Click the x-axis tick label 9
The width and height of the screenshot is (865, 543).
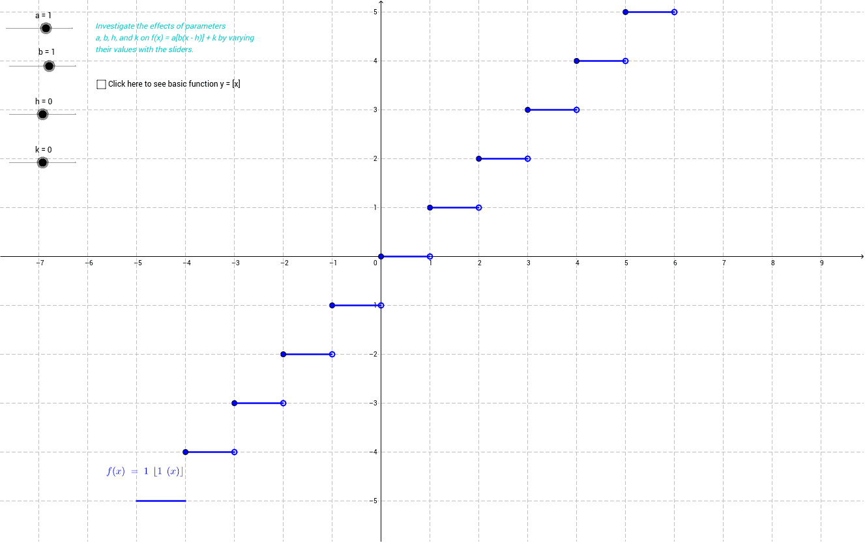[822, 263]
